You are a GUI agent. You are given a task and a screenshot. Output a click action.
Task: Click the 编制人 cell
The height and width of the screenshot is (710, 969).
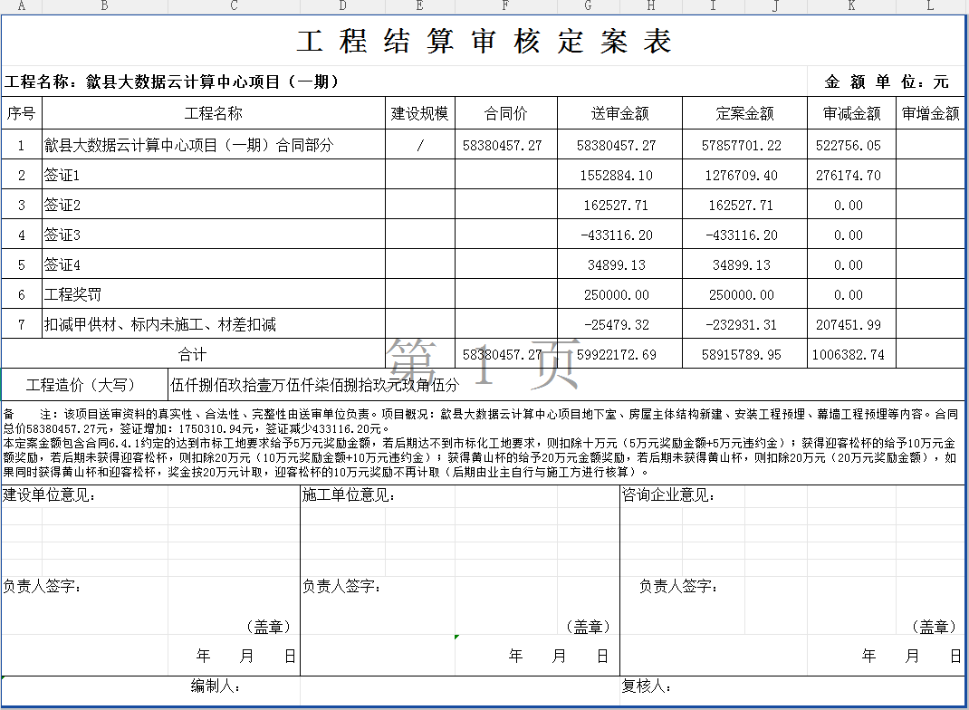pyautogui.click(x=214, y=686)
